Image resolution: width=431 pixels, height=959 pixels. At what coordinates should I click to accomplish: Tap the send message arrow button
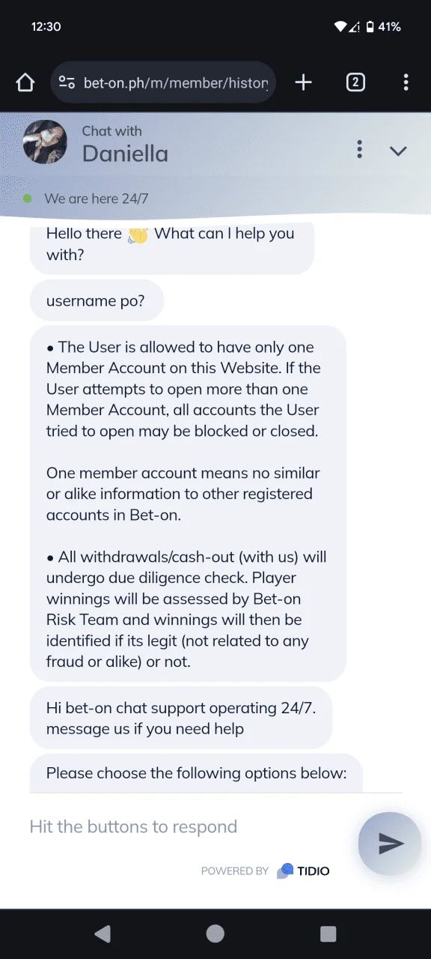(x=390, y=844)
